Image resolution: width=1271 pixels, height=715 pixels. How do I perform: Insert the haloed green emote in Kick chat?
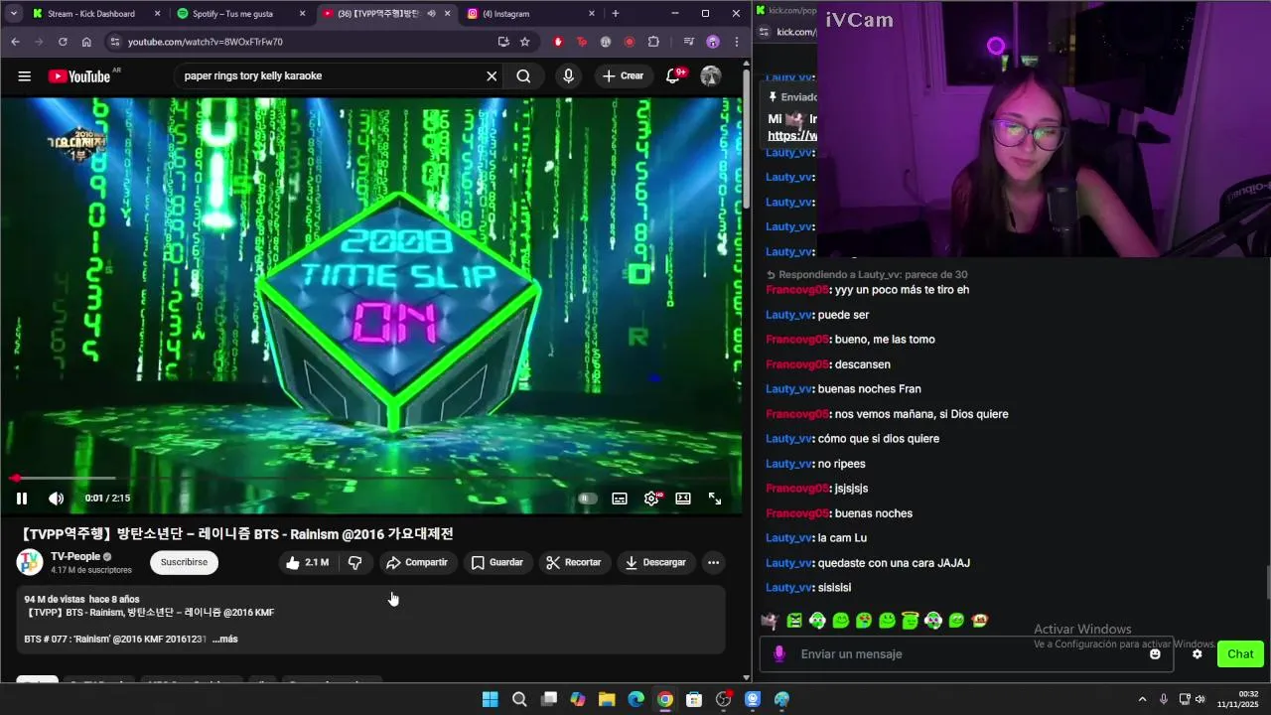(910, 621)
